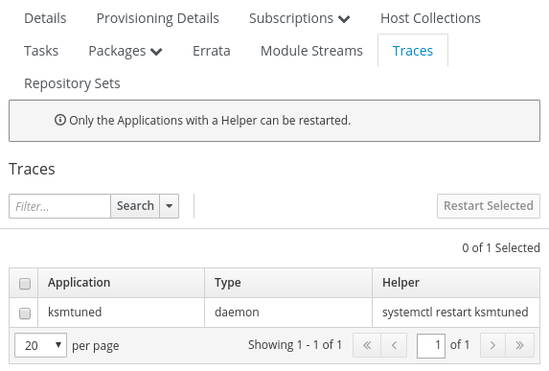Sort by the Application column header
Screen dimensions: 549x371
click(x=80, y=283)
